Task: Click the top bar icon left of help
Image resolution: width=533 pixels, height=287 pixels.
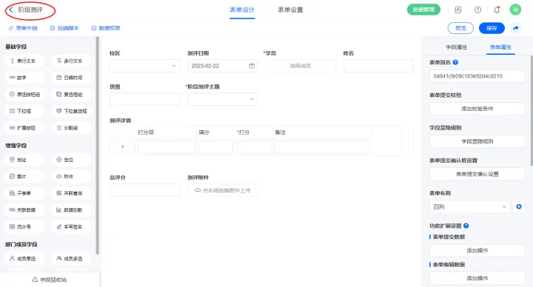Action: [458, 10]
